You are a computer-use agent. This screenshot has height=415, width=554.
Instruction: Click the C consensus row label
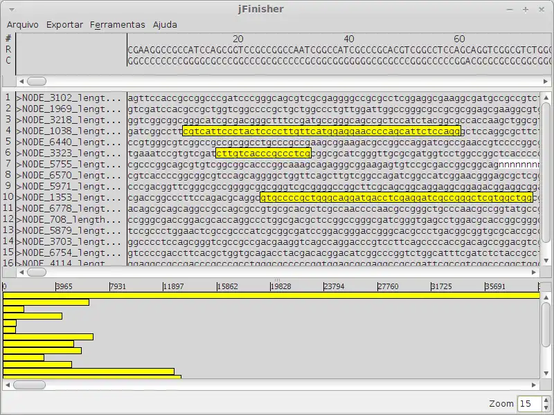tap(8, 61)
